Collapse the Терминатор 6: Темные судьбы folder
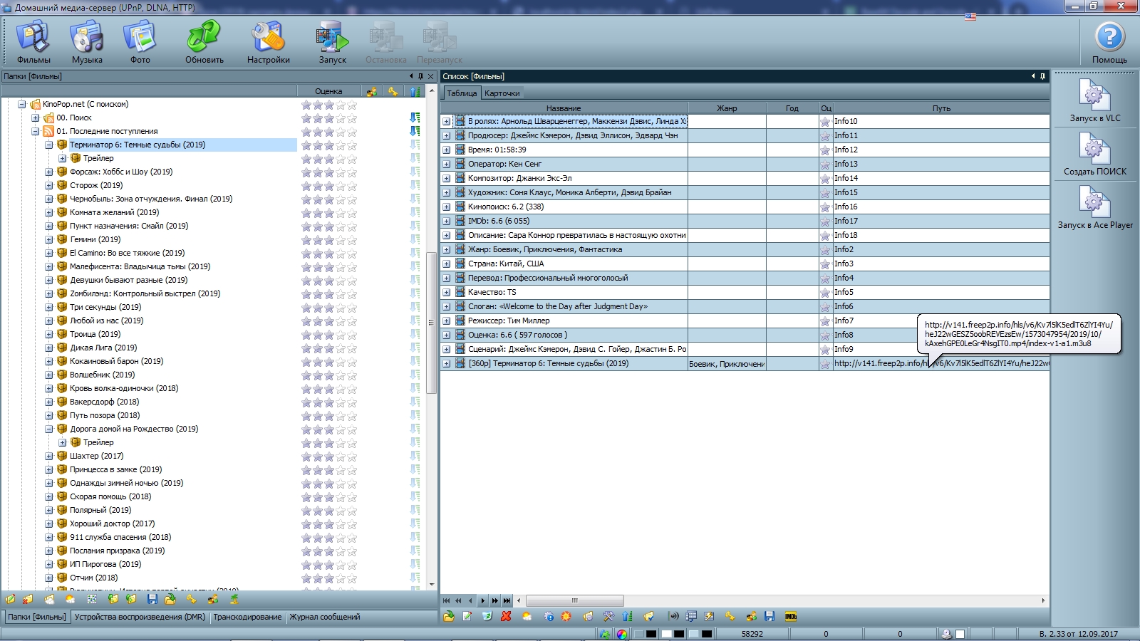Image resolution: width=1140 pixels, height=641 pixels. pos(49,145)
